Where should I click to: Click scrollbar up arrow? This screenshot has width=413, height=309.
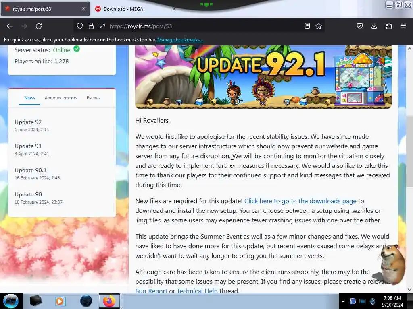click(x=409, y=49)
